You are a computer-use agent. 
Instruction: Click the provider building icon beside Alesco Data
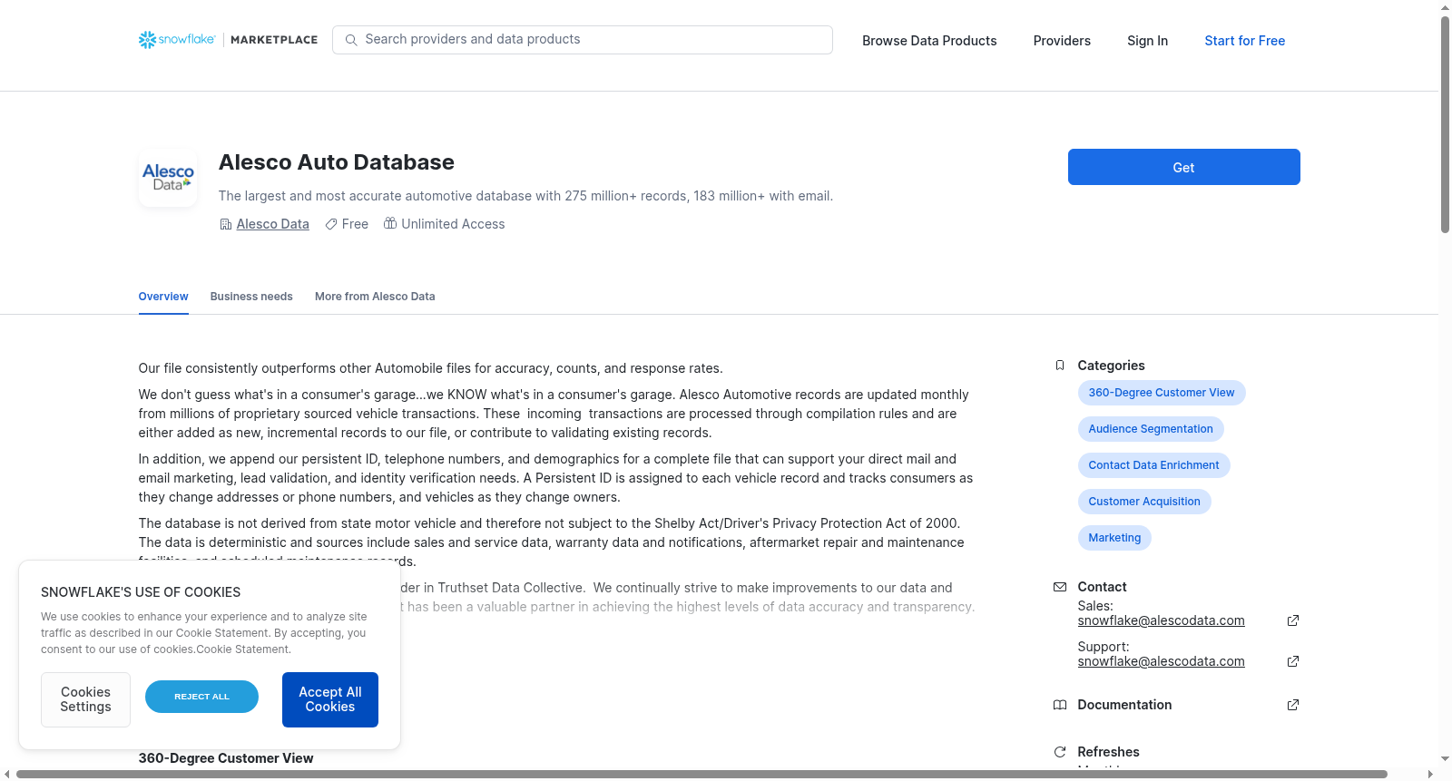click(226, 224)
